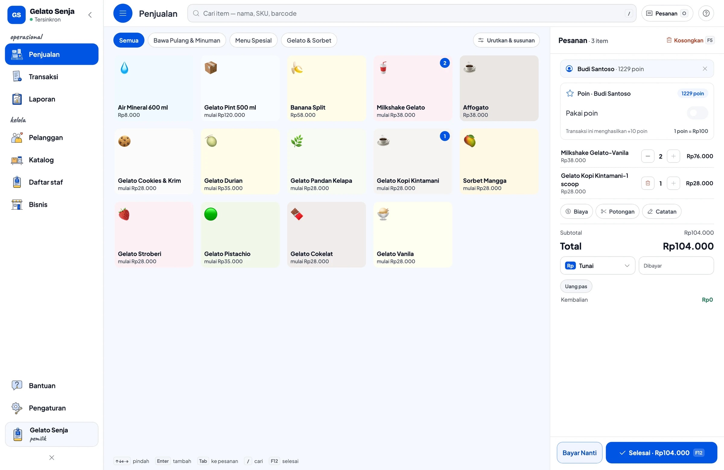This screenshot has width=724, height=470.
Task: Open the Gelato Senja pemilik account card
Action: (x=52, y=434)
